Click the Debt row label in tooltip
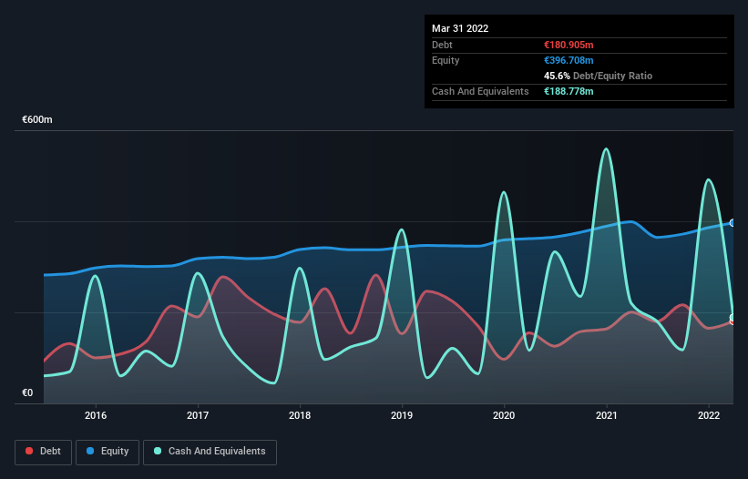 [x=442, y=45]
